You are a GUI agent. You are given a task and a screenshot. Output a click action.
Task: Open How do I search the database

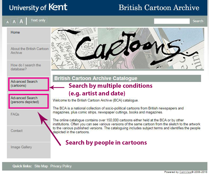pyautogui.click(x=26, y=67)
